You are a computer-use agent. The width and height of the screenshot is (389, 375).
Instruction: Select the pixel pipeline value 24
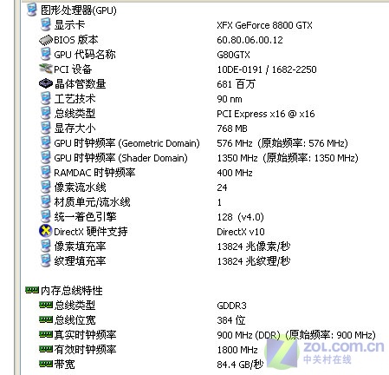pos(222,187)
